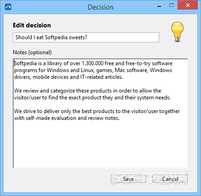Click the 'Decision' window title text
This screenshot has height=196, width=201.
click(x=100, y=7)
